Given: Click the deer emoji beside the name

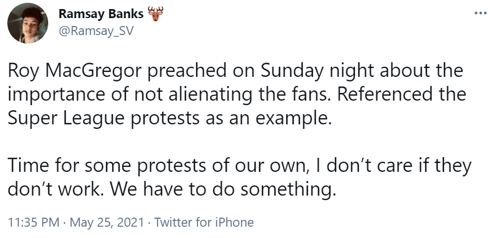Looking at the screenshot, I should pyautogui.click(x=154, y=14).
